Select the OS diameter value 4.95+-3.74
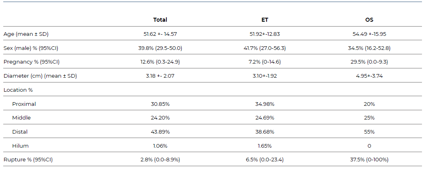Image resolution: width=426 pixels, height=169 pixels. pos(369,76)
